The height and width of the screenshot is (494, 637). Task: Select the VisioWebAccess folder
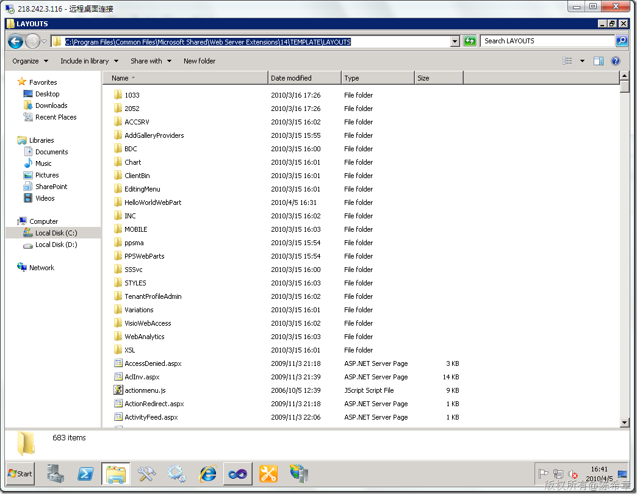tap(148, 323)
